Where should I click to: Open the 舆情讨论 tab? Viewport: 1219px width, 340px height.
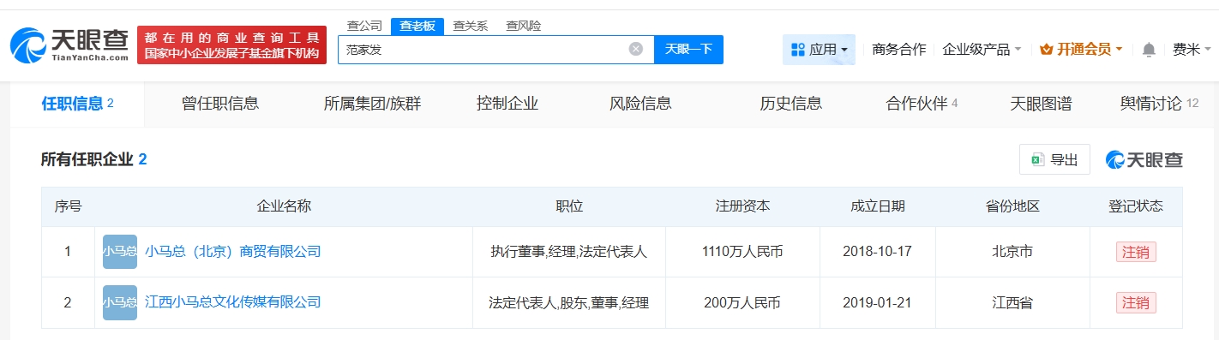coord(1159,104)
